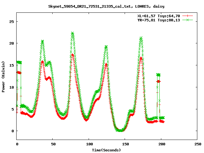Click y-axis tick label 10
Image resolution: width=204 pixels, height=153 pixels.
pos(11,87)
